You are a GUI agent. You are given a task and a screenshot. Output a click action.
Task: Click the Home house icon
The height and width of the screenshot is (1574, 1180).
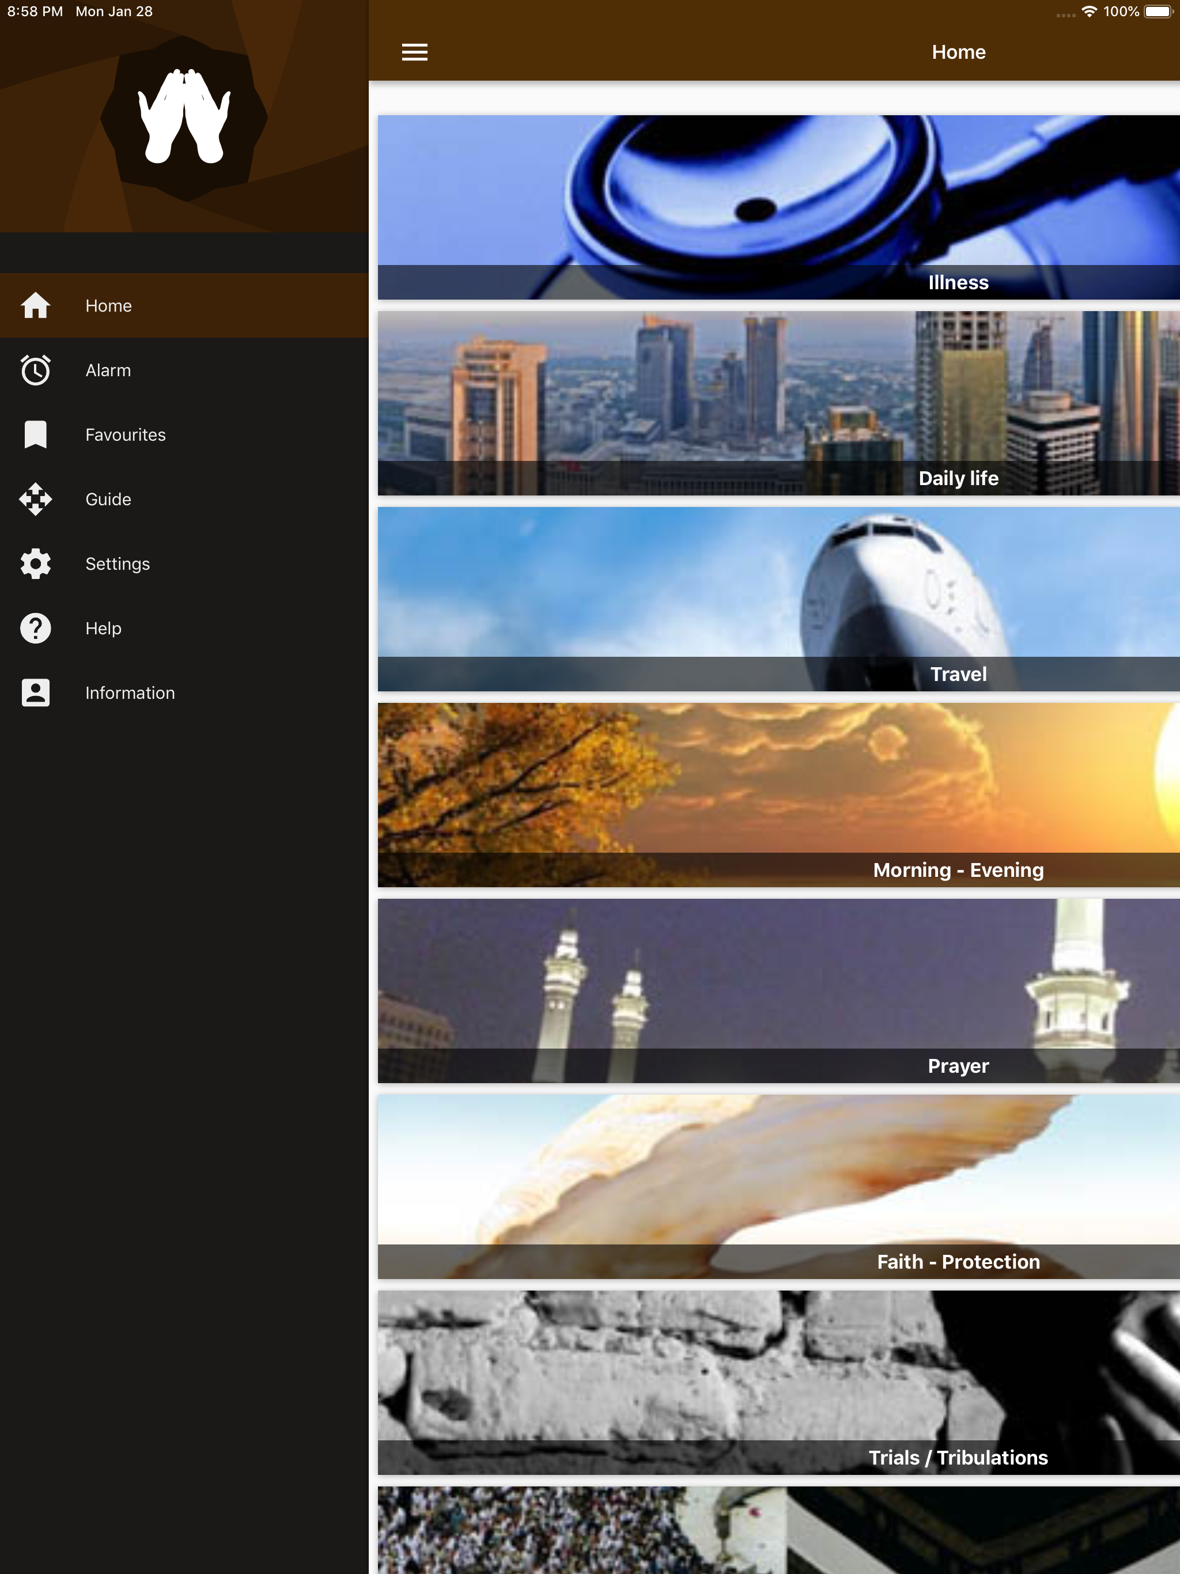coord(36,305)
